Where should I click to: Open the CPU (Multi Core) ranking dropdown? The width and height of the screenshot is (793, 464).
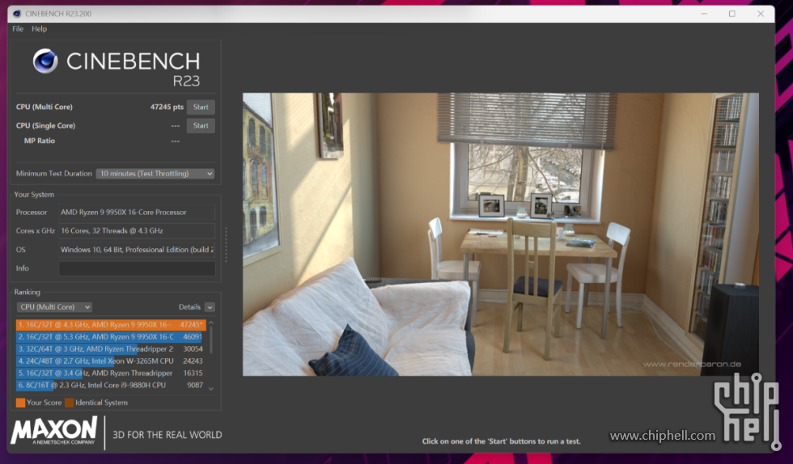pyautogui.click(x=55, y=307)
